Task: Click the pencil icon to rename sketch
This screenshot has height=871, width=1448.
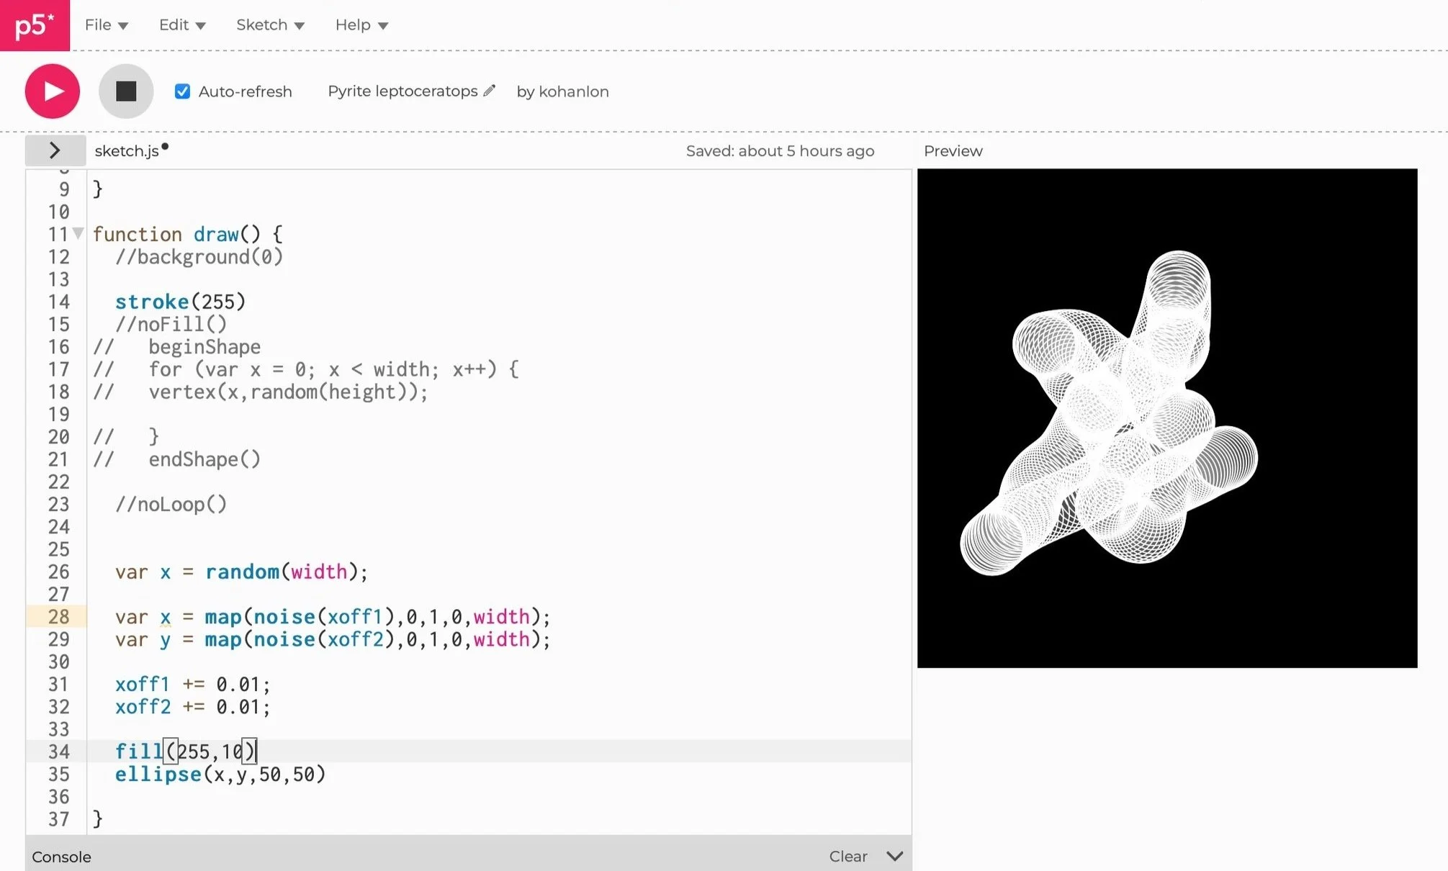Action: [490, 91]
